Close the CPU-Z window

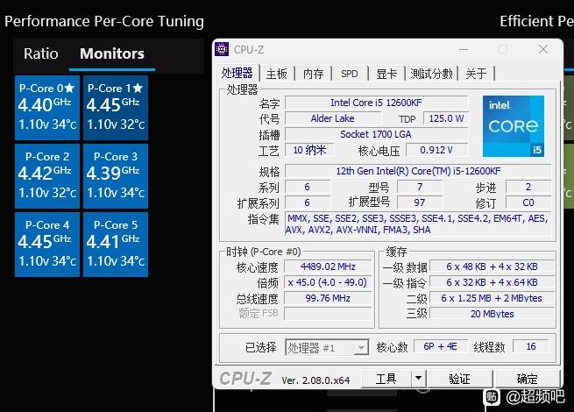[x=543, y=49]
